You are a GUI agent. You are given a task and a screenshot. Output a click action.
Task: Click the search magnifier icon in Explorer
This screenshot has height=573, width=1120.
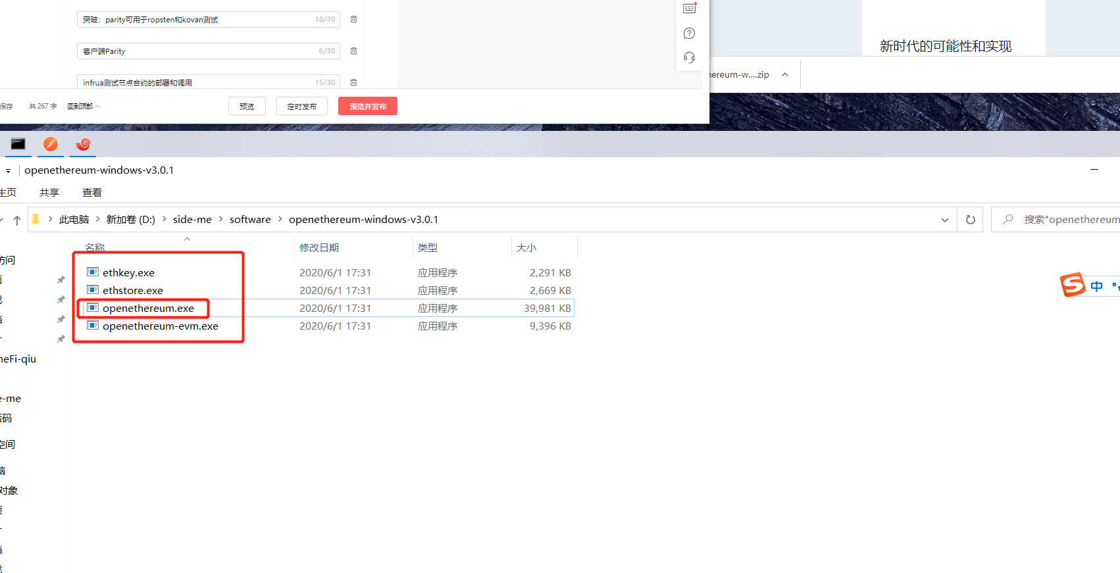1007,219
